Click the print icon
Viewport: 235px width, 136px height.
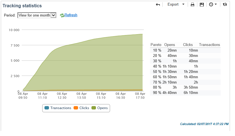193,5
